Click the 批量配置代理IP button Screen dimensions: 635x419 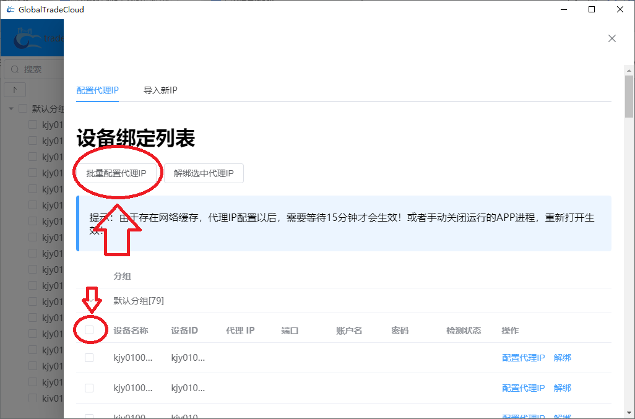[118, 173]
